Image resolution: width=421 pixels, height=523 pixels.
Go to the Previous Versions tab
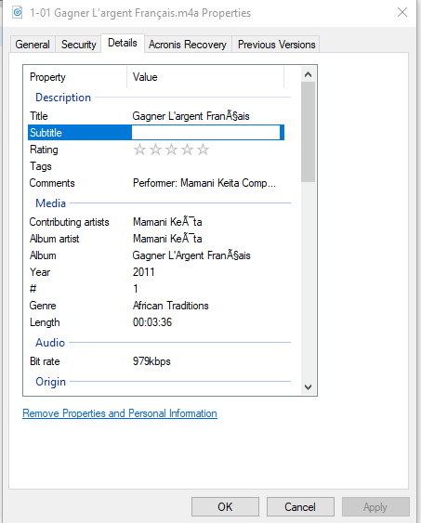click(276, 45)
